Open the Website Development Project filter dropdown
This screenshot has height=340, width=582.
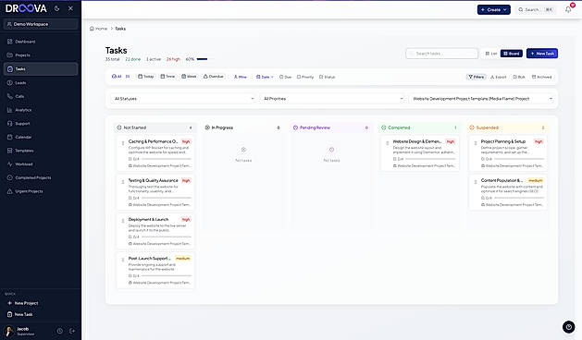click(482, 99)
